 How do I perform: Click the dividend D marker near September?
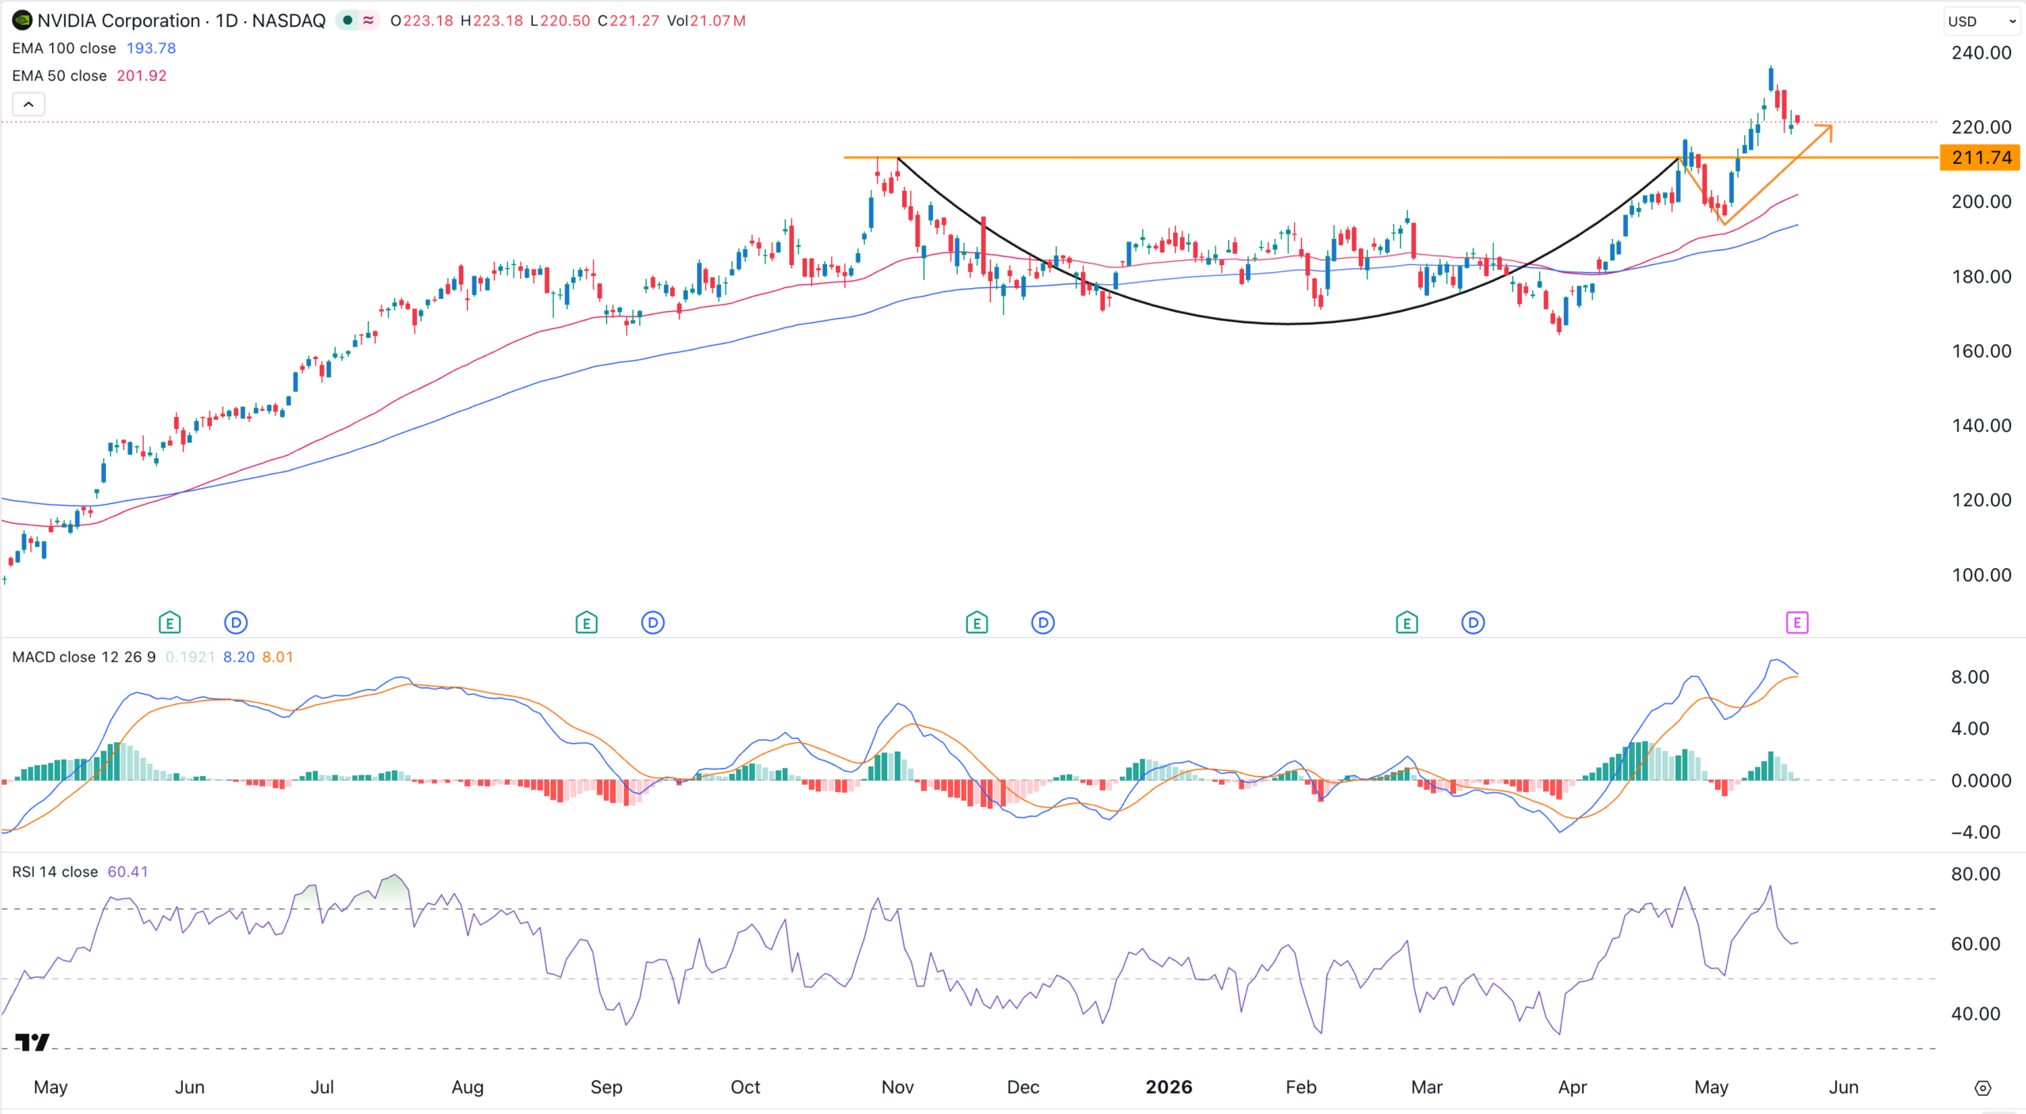pos(653,623)
